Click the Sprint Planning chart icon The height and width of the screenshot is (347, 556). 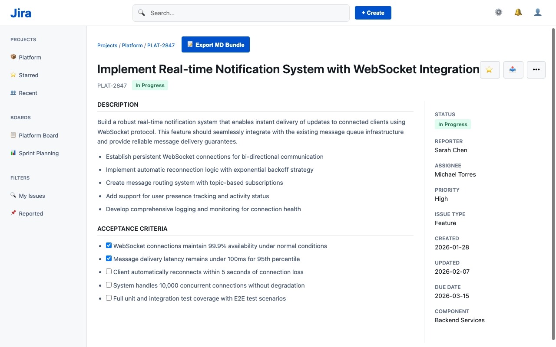pyautogui.click(x=13, y=153)
